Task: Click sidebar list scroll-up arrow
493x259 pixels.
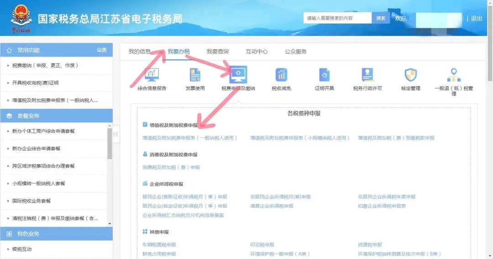Action: [x=110, y=125]
